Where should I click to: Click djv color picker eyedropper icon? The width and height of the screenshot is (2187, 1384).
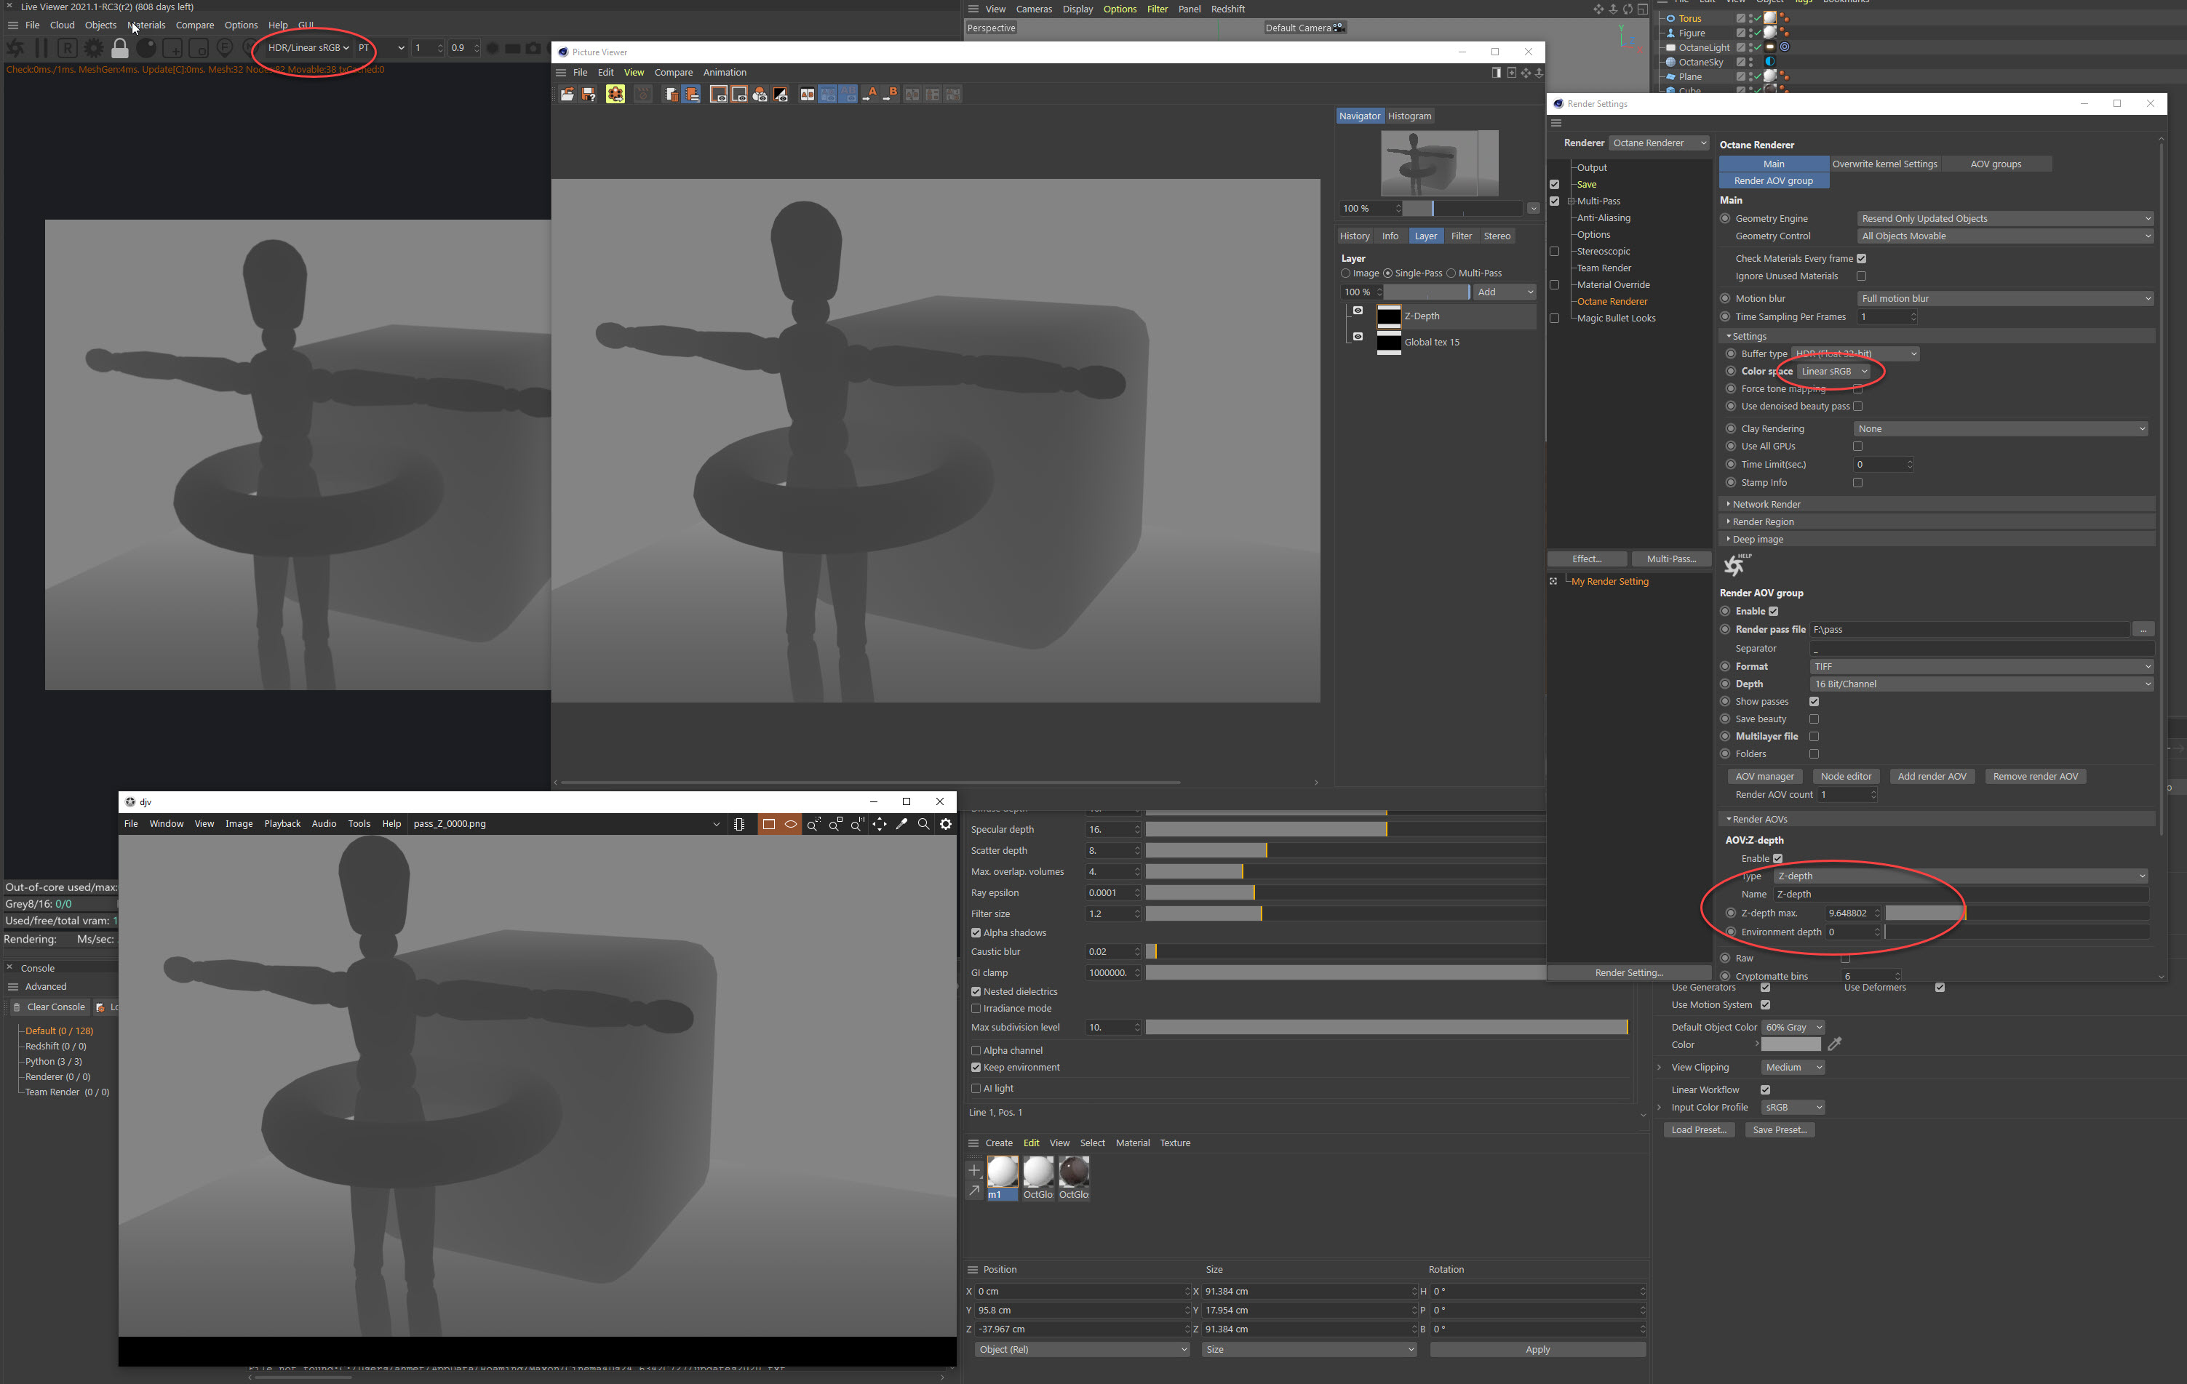901,824
